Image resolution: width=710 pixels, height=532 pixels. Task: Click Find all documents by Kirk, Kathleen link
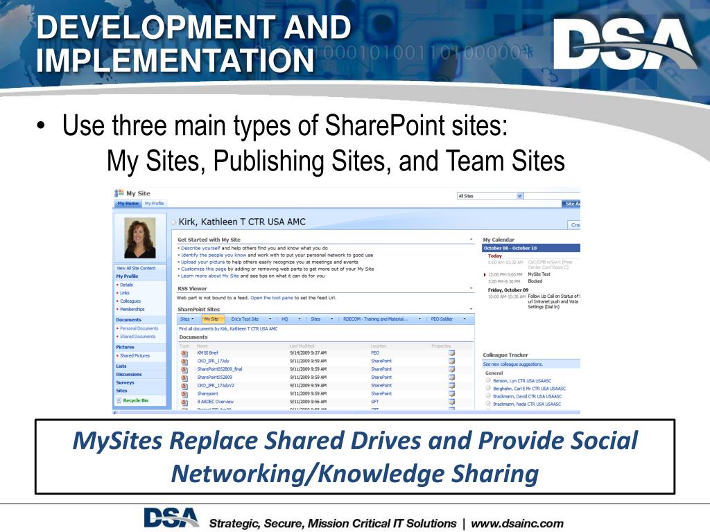[228, 329]
